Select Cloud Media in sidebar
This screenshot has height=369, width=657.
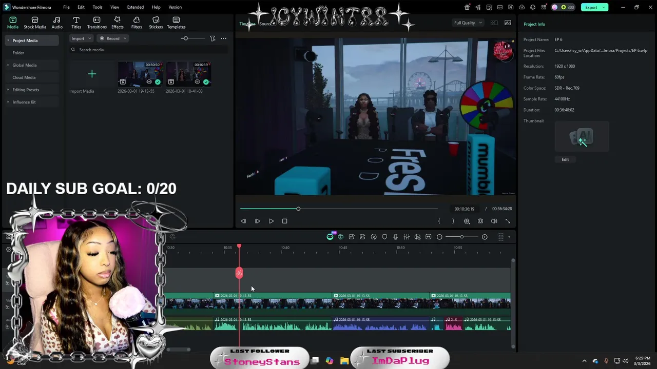pos(24,77)
